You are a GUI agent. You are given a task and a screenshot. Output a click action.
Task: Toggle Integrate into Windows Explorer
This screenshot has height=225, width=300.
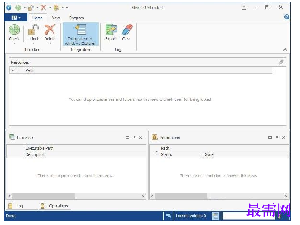tap(81, 34)
